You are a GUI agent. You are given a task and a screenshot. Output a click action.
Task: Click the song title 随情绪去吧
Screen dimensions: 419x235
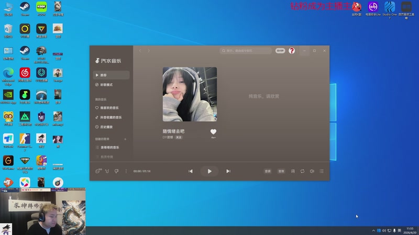pos(173,132)
